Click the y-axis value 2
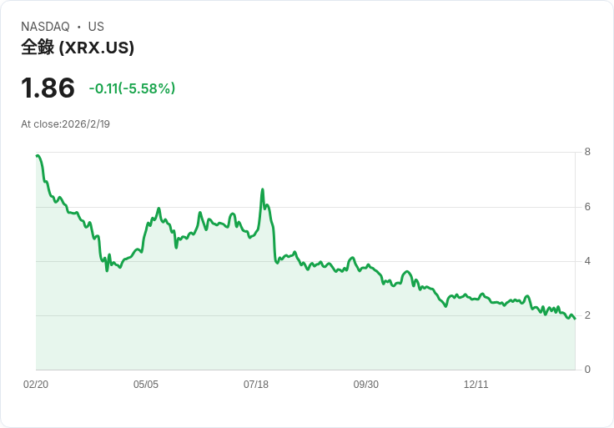The height and width of the screenshot is (428, 614). pos(588,315)
